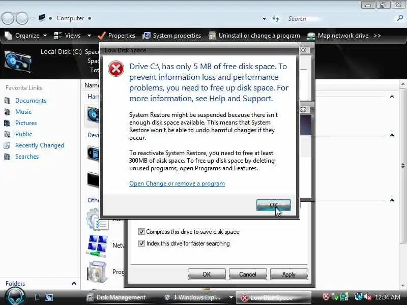Click OK in Low Disk Space dialog
This screenshot has height=305, width=407.
point(273,205)
